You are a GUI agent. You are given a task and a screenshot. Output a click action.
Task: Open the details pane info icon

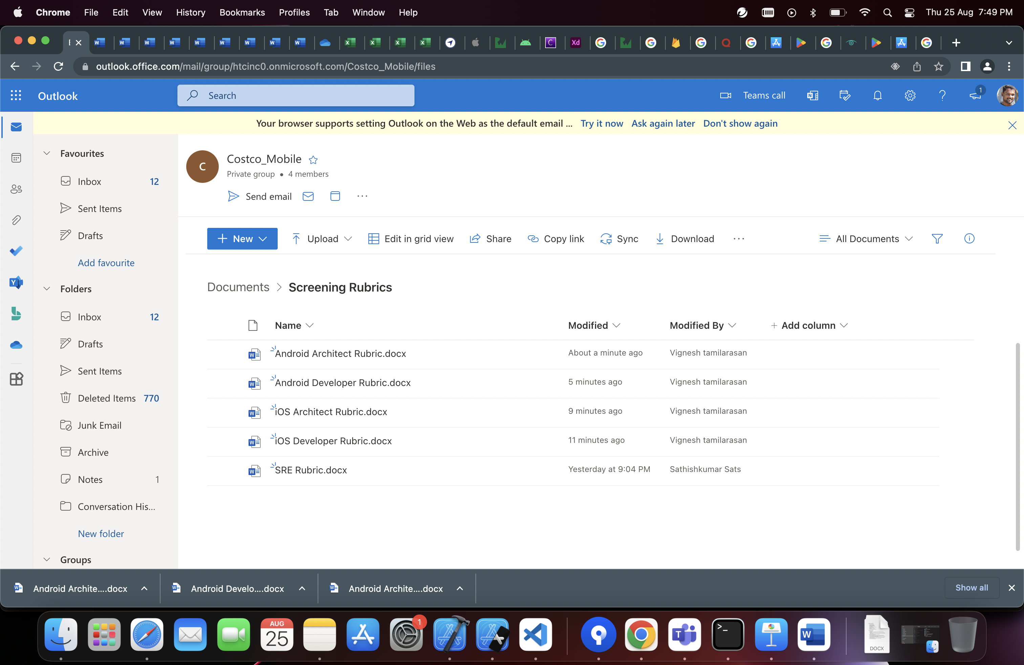969,239
